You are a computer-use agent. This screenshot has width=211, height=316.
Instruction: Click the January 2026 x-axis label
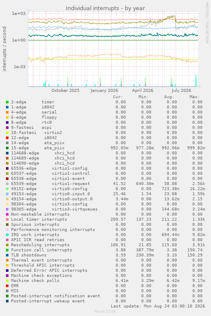(x=104, y=91)
